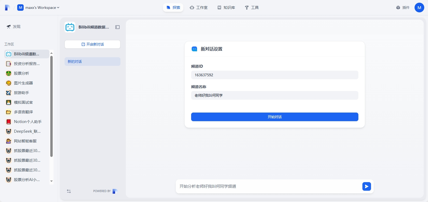This screenshot has height=202, width=428.
Task: Focus the 频道名称 input field
Action: click(x=275, y=95)
